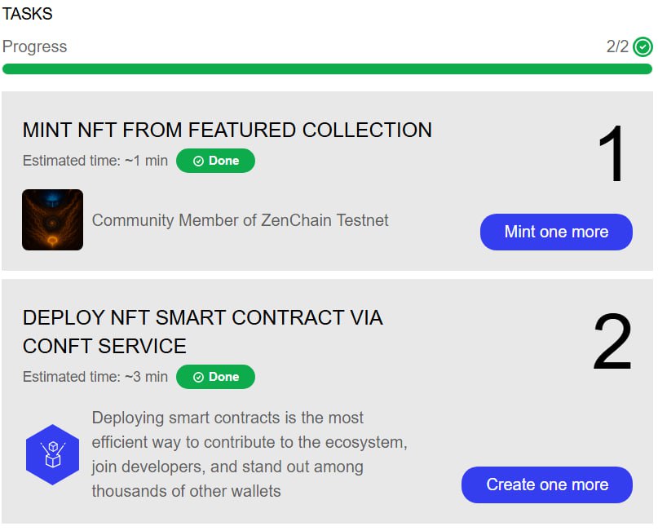The width and height of the screenshot is (658, 531).
Task: Click the Deploying smart contracts description text
Action: click(250, 454)
